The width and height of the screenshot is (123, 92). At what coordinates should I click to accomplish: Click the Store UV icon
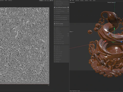pyautogui.click(x=55, y=58)
